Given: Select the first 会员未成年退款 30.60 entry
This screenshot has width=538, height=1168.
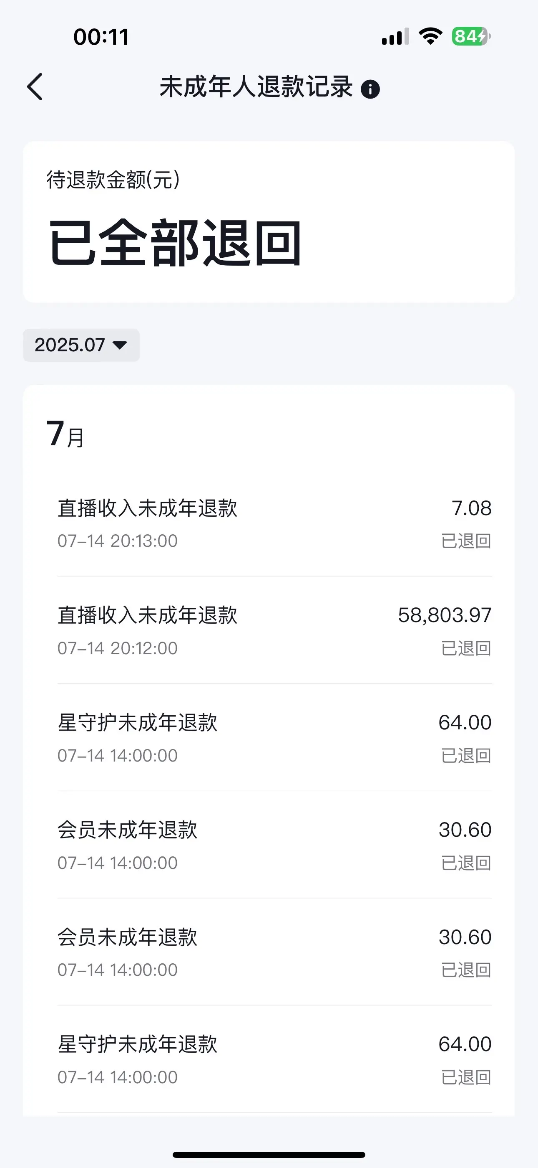Looking at the screenshot, I should [x=274, y=845].
